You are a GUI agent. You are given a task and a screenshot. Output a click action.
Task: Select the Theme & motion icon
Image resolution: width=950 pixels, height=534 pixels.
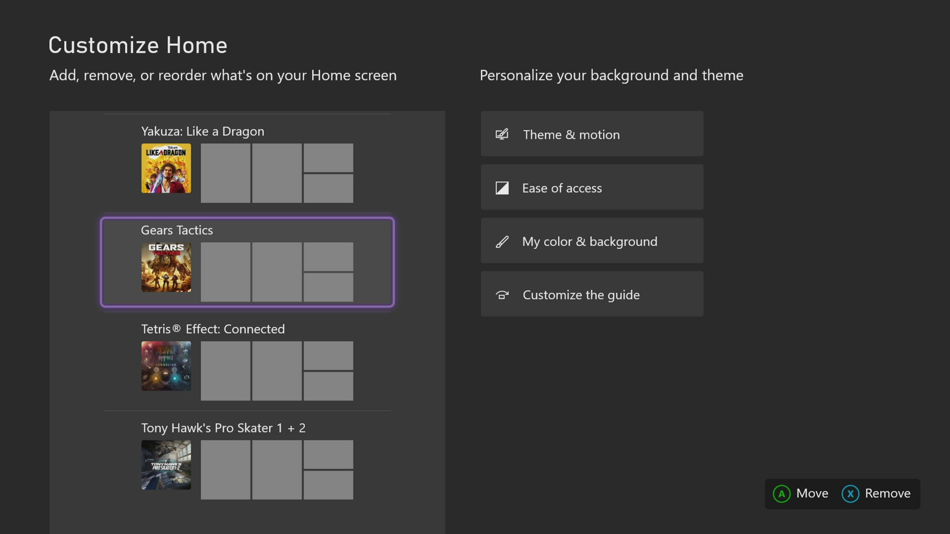(x=502, y=133)
